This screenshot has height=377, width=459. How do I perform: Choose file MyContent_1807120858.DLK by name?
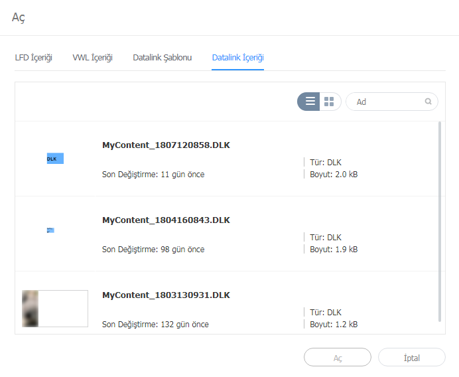coord(166,145)
